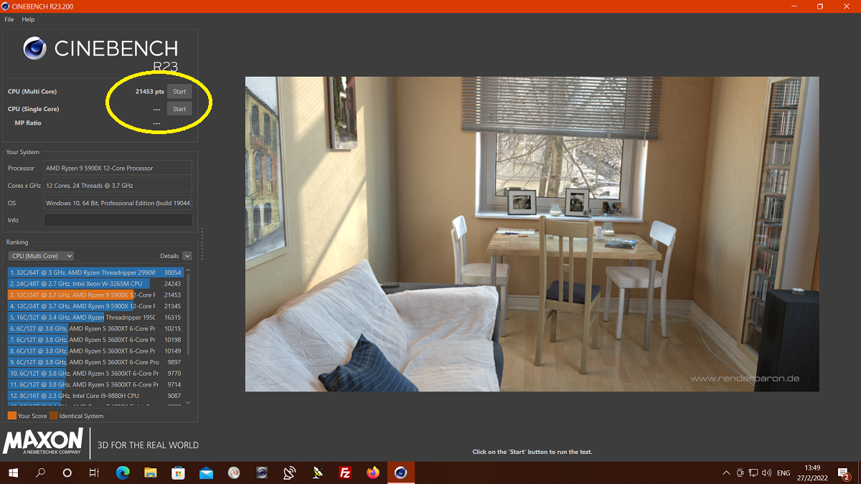Open the Help menu
861x484 pixels.
28,19
